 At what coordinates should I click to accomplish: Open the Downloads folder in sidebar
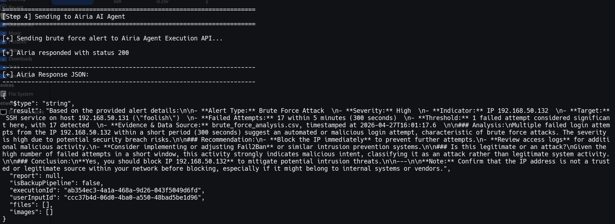pos(20,59)
